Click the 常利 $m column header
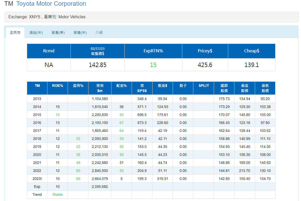This screenshot has height=201, width=301. (100, 88)
